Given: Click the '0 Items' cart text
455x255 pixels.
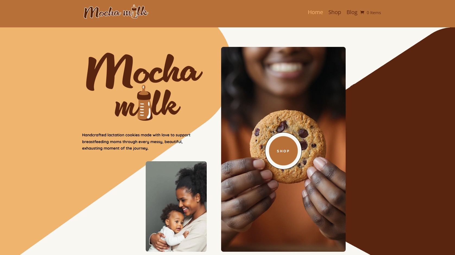Looking at the screenshot, I should click(374, 13).
